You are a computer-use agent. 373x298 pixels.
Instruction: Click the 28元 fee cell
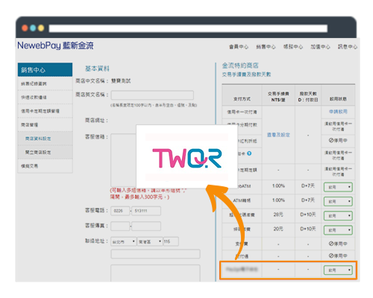point(278,215)
